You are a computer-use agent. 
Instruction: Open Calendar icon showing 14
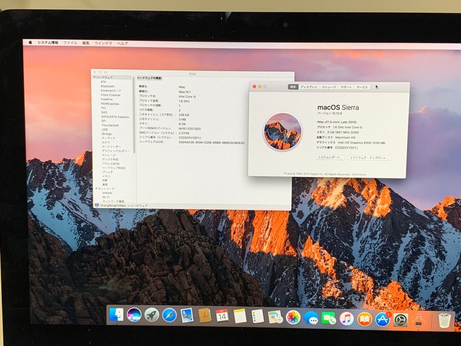coord(223,316)
